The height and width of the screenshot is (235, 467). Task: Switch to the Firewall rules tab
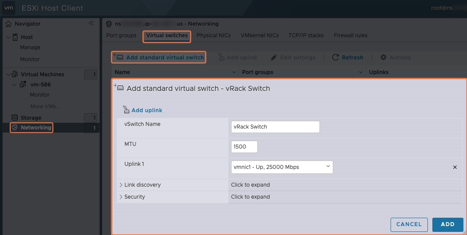tap(351, 35)
